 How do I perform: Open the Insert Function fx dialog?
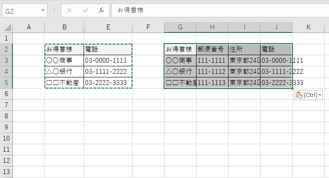(x=101, y=10)
